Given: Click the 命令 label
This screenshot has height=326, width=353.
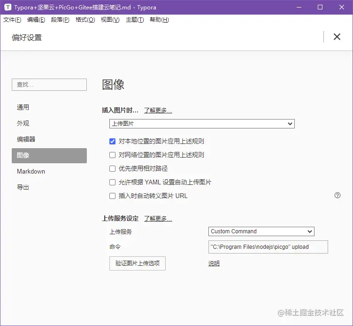Looking at the screenshot, I should point(115,247).
